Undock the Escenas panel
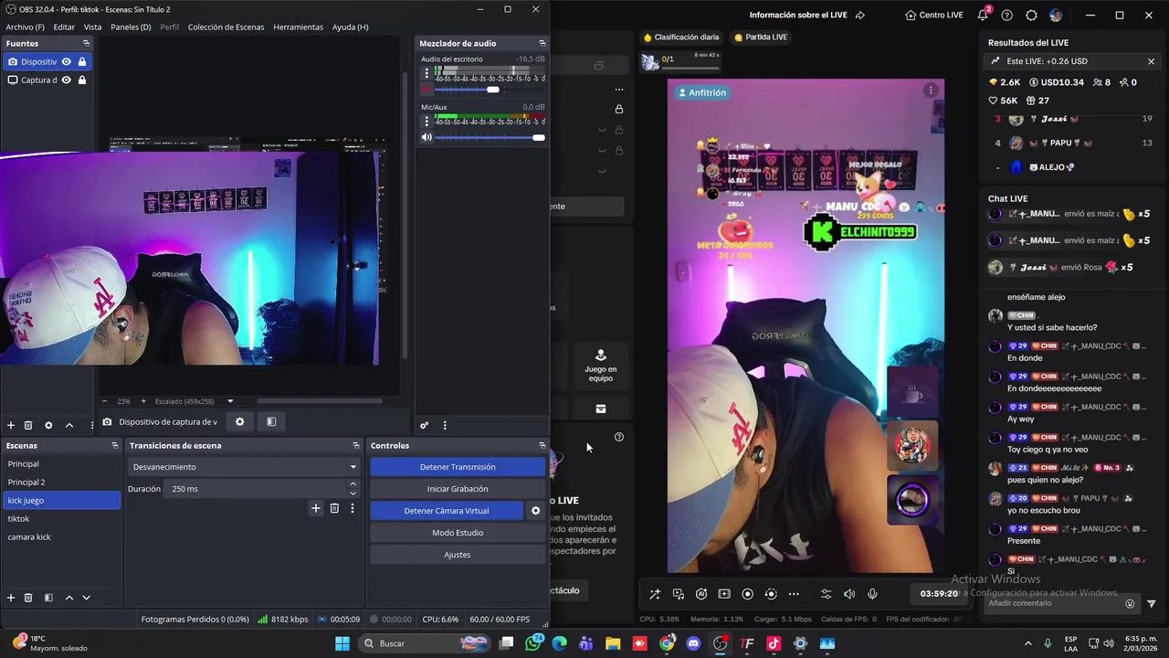The height and width of the screenshot is (658, 1169). (114, 445)
